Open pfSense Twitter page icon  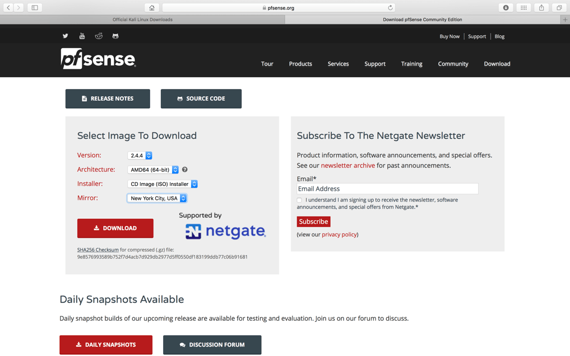pos(66,36)
